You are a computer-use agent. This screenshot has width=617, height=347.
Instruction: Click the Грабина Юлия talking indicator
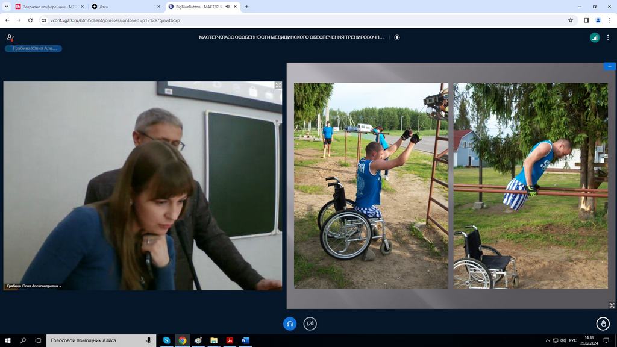(33, 49)
